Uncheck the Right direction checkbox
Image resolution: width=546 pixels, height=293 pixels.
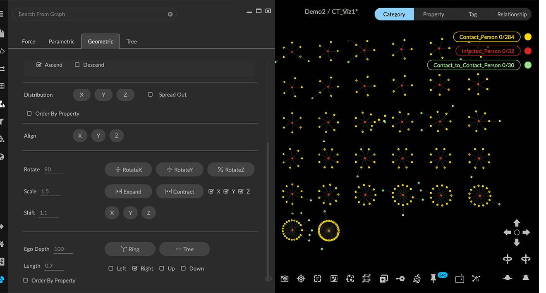pos(135,269)
